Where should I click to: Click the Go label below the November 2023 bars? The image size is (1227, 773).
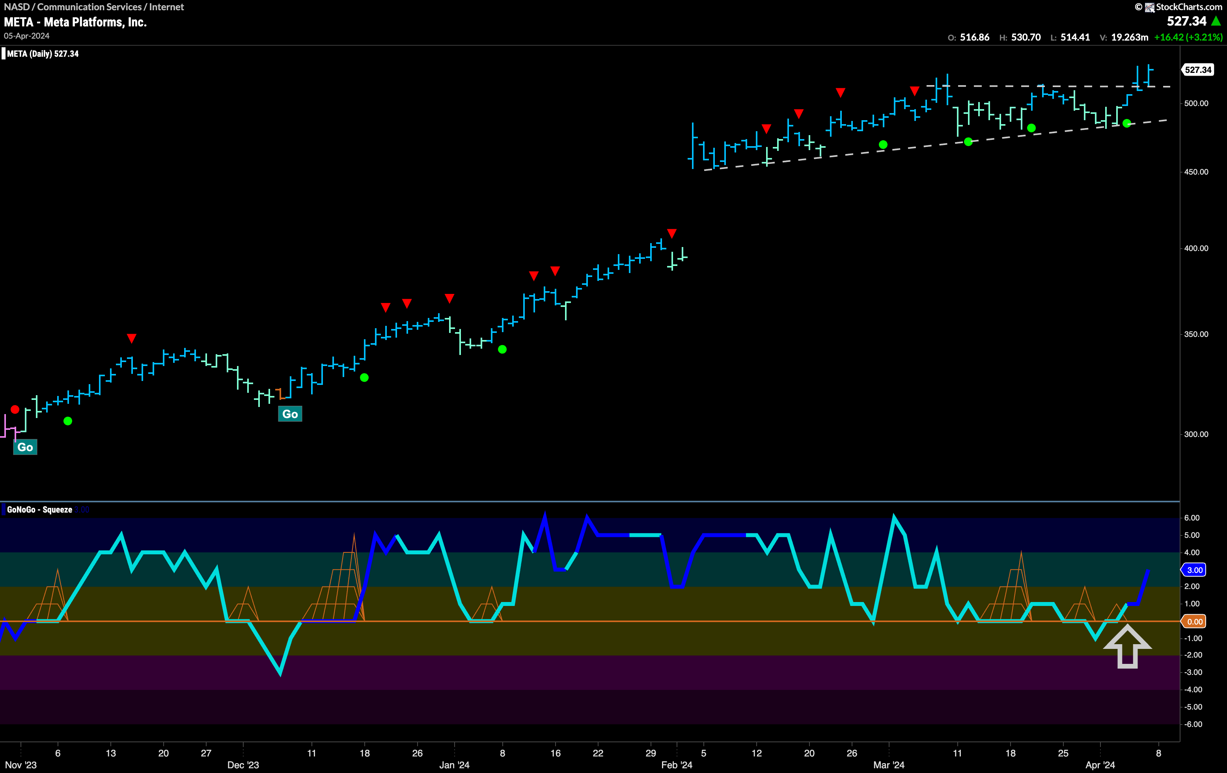click(25, 447)
